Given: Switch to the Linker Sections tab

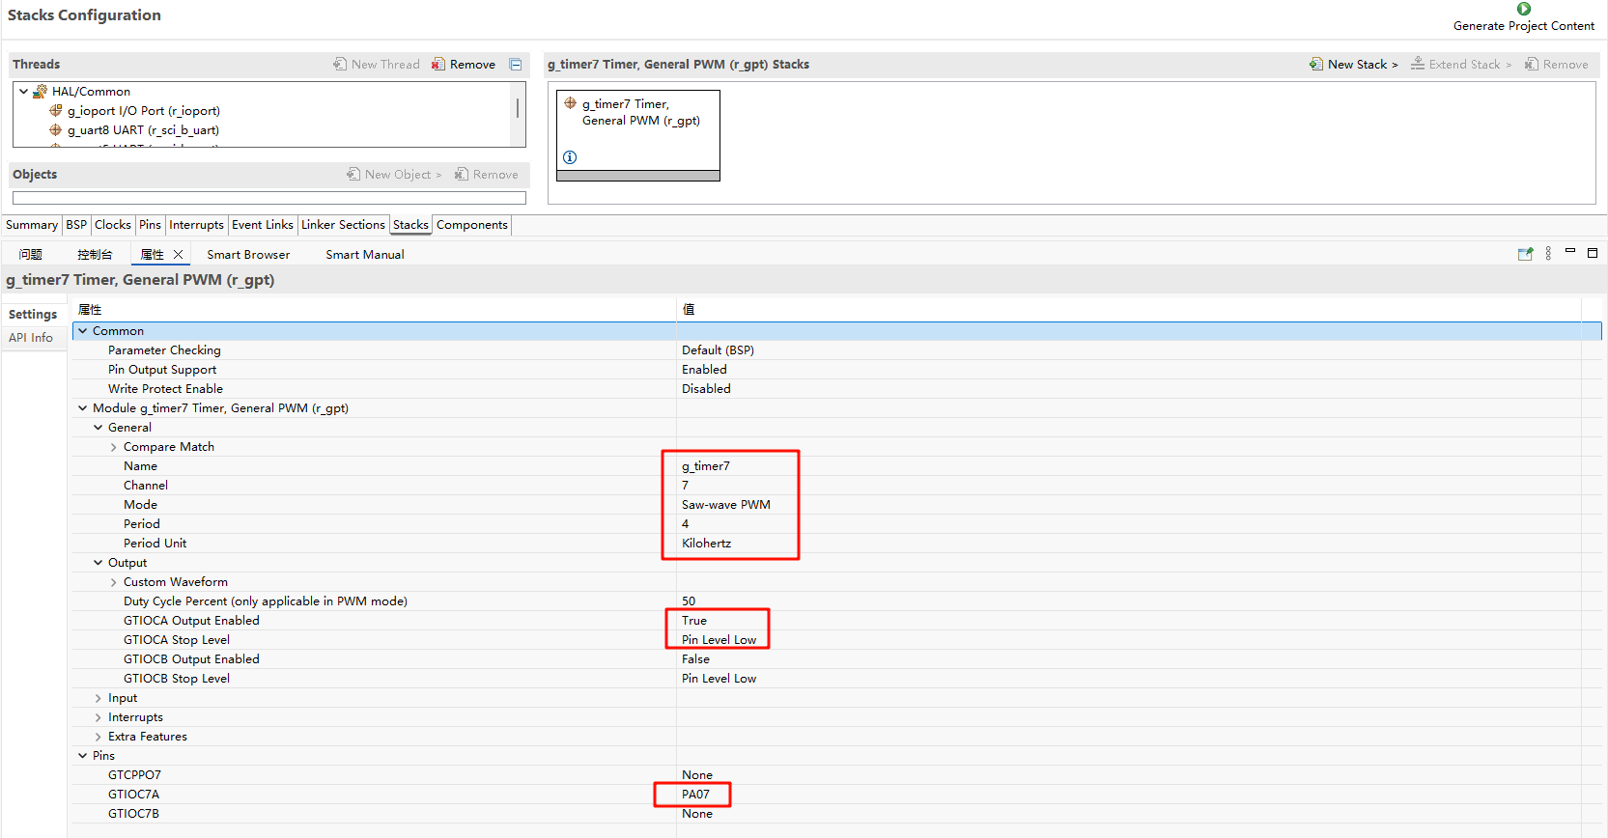Looking at the screenshot, I should pyautogui.click(x=343, y=225).
